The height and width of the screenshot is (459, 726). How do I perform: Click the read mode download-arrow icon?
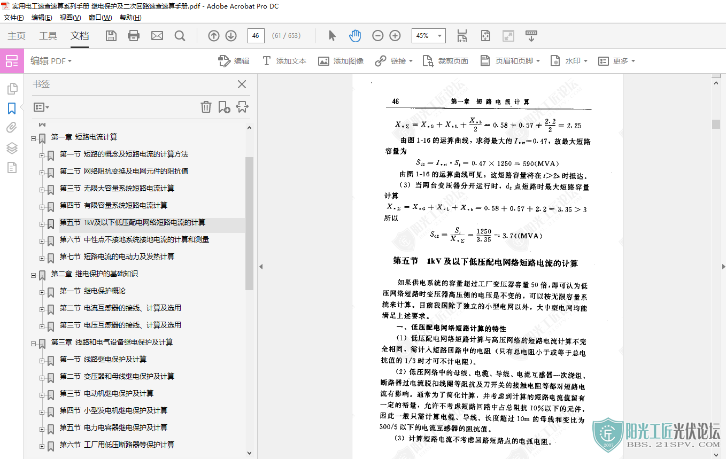pyautogui.click(x=531, y=36)
